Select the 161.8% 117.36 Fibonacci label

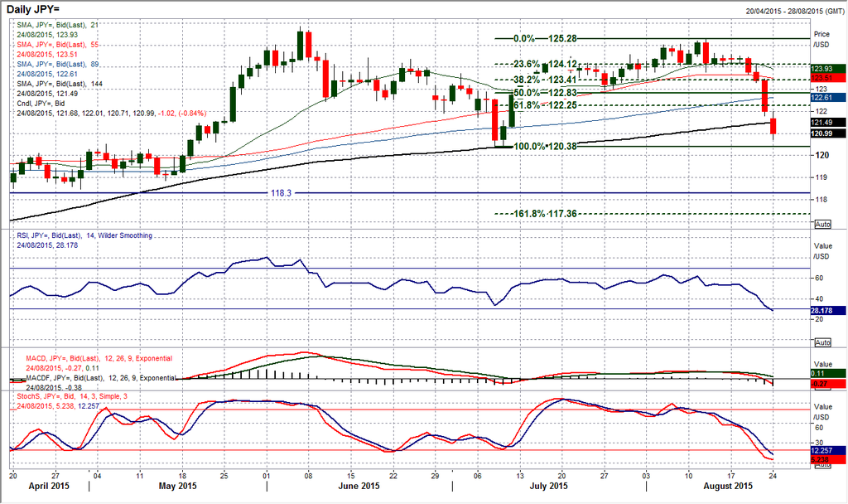click(x=545, y=214)
